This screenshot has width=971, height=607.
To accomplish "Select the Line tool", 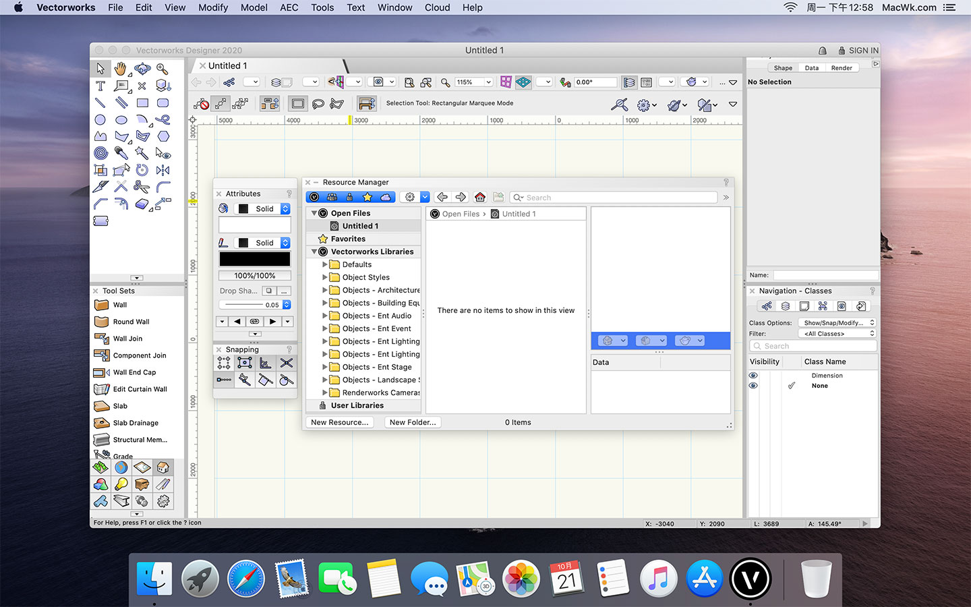I will (x=100, y=103).
